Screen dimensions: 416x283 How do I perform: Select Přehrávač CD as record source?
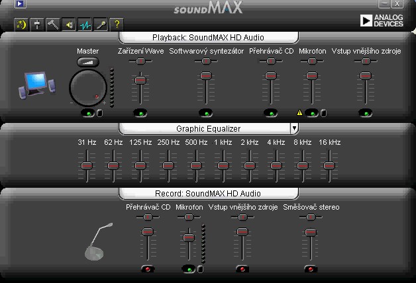148,269
